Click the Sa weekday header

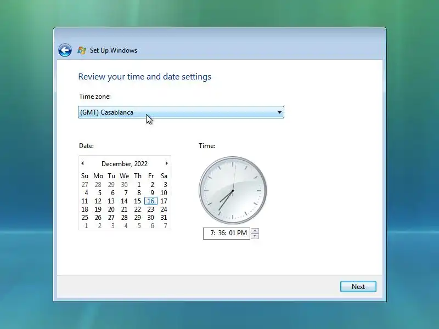click(164, 176)
